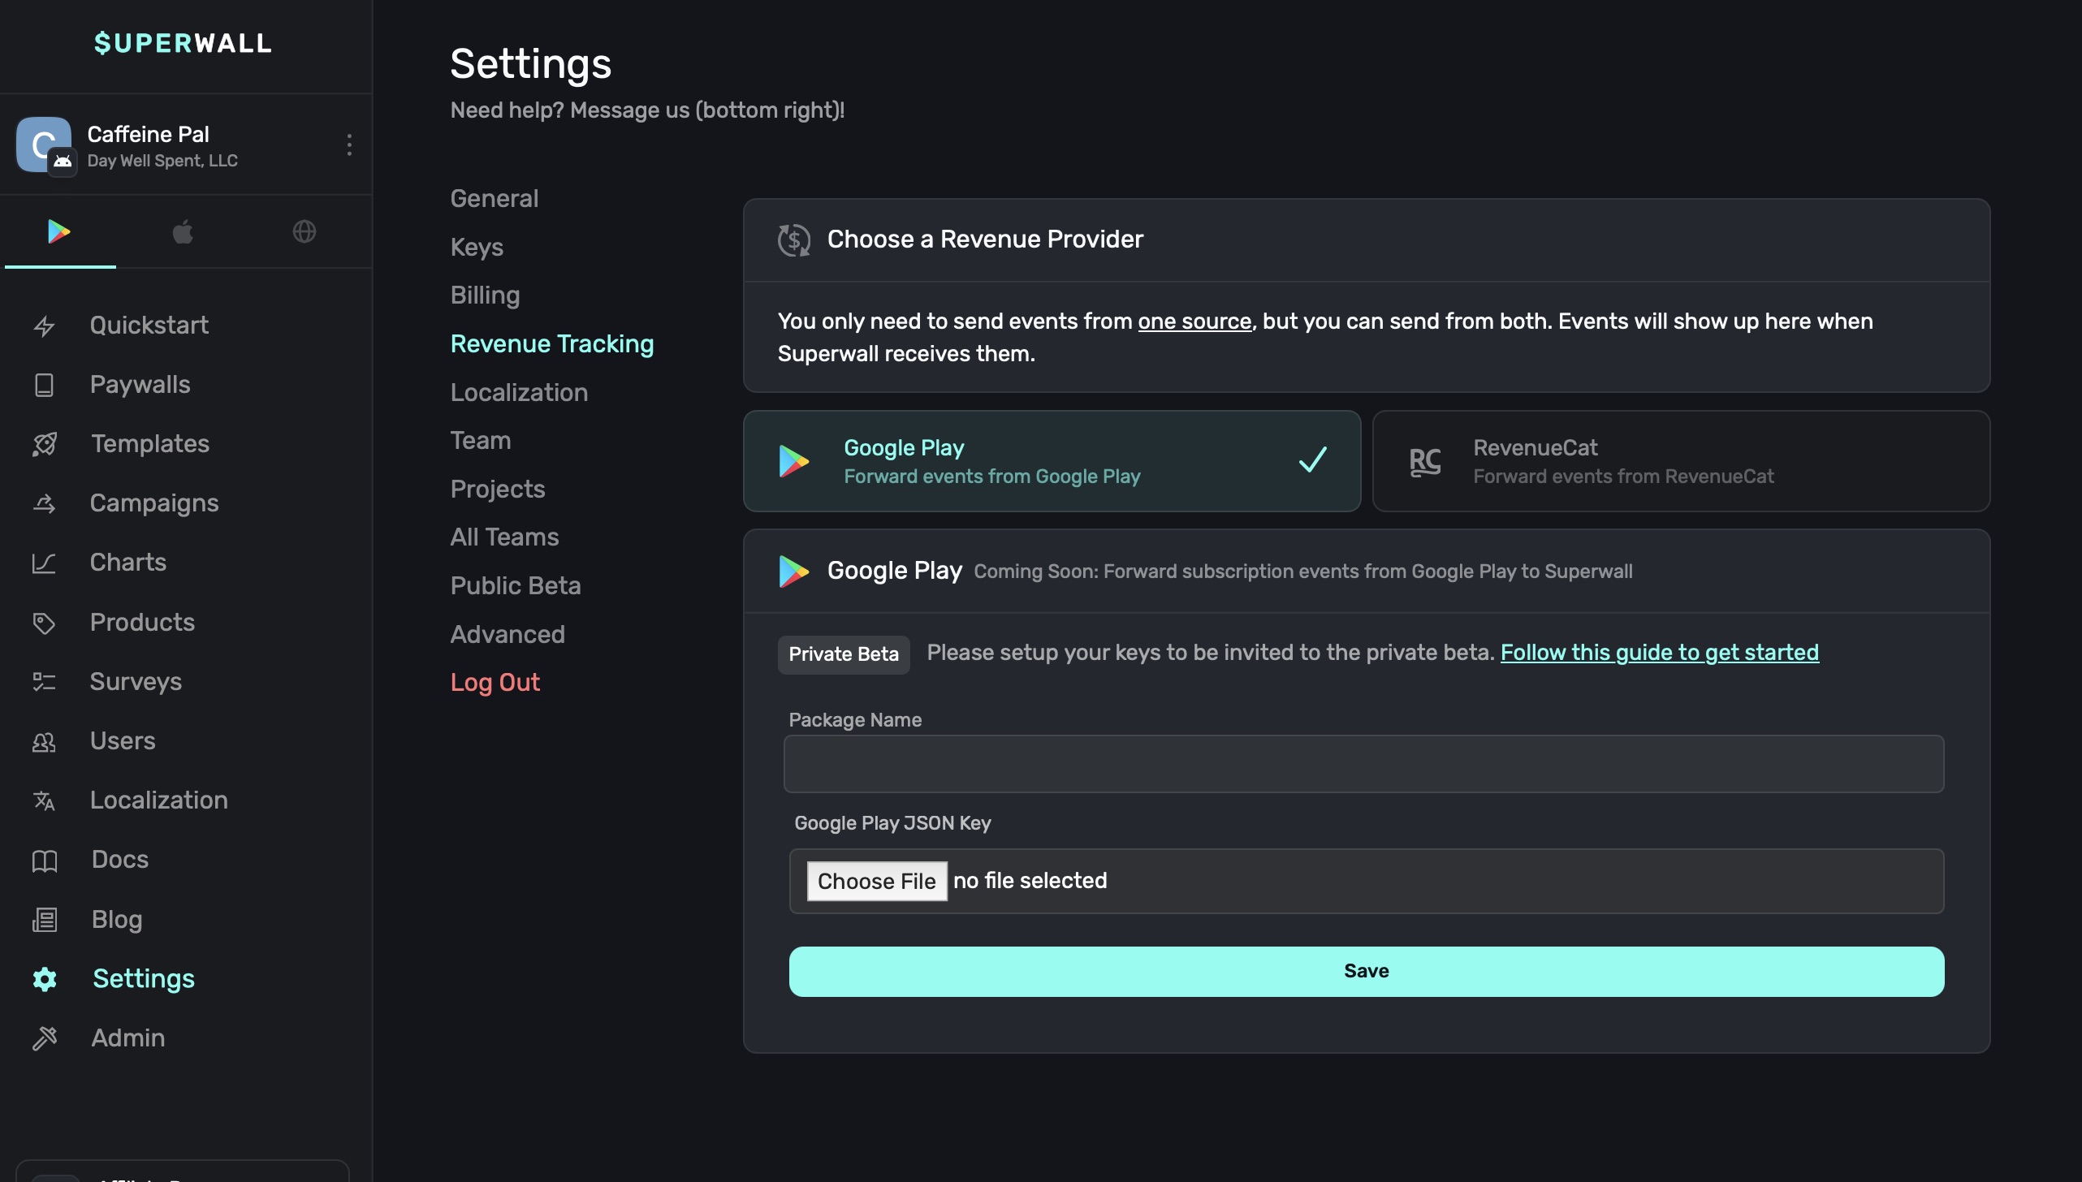The image size is (2082, 1182).
Task: Click the Log Out link
Action: coord(495,683)
